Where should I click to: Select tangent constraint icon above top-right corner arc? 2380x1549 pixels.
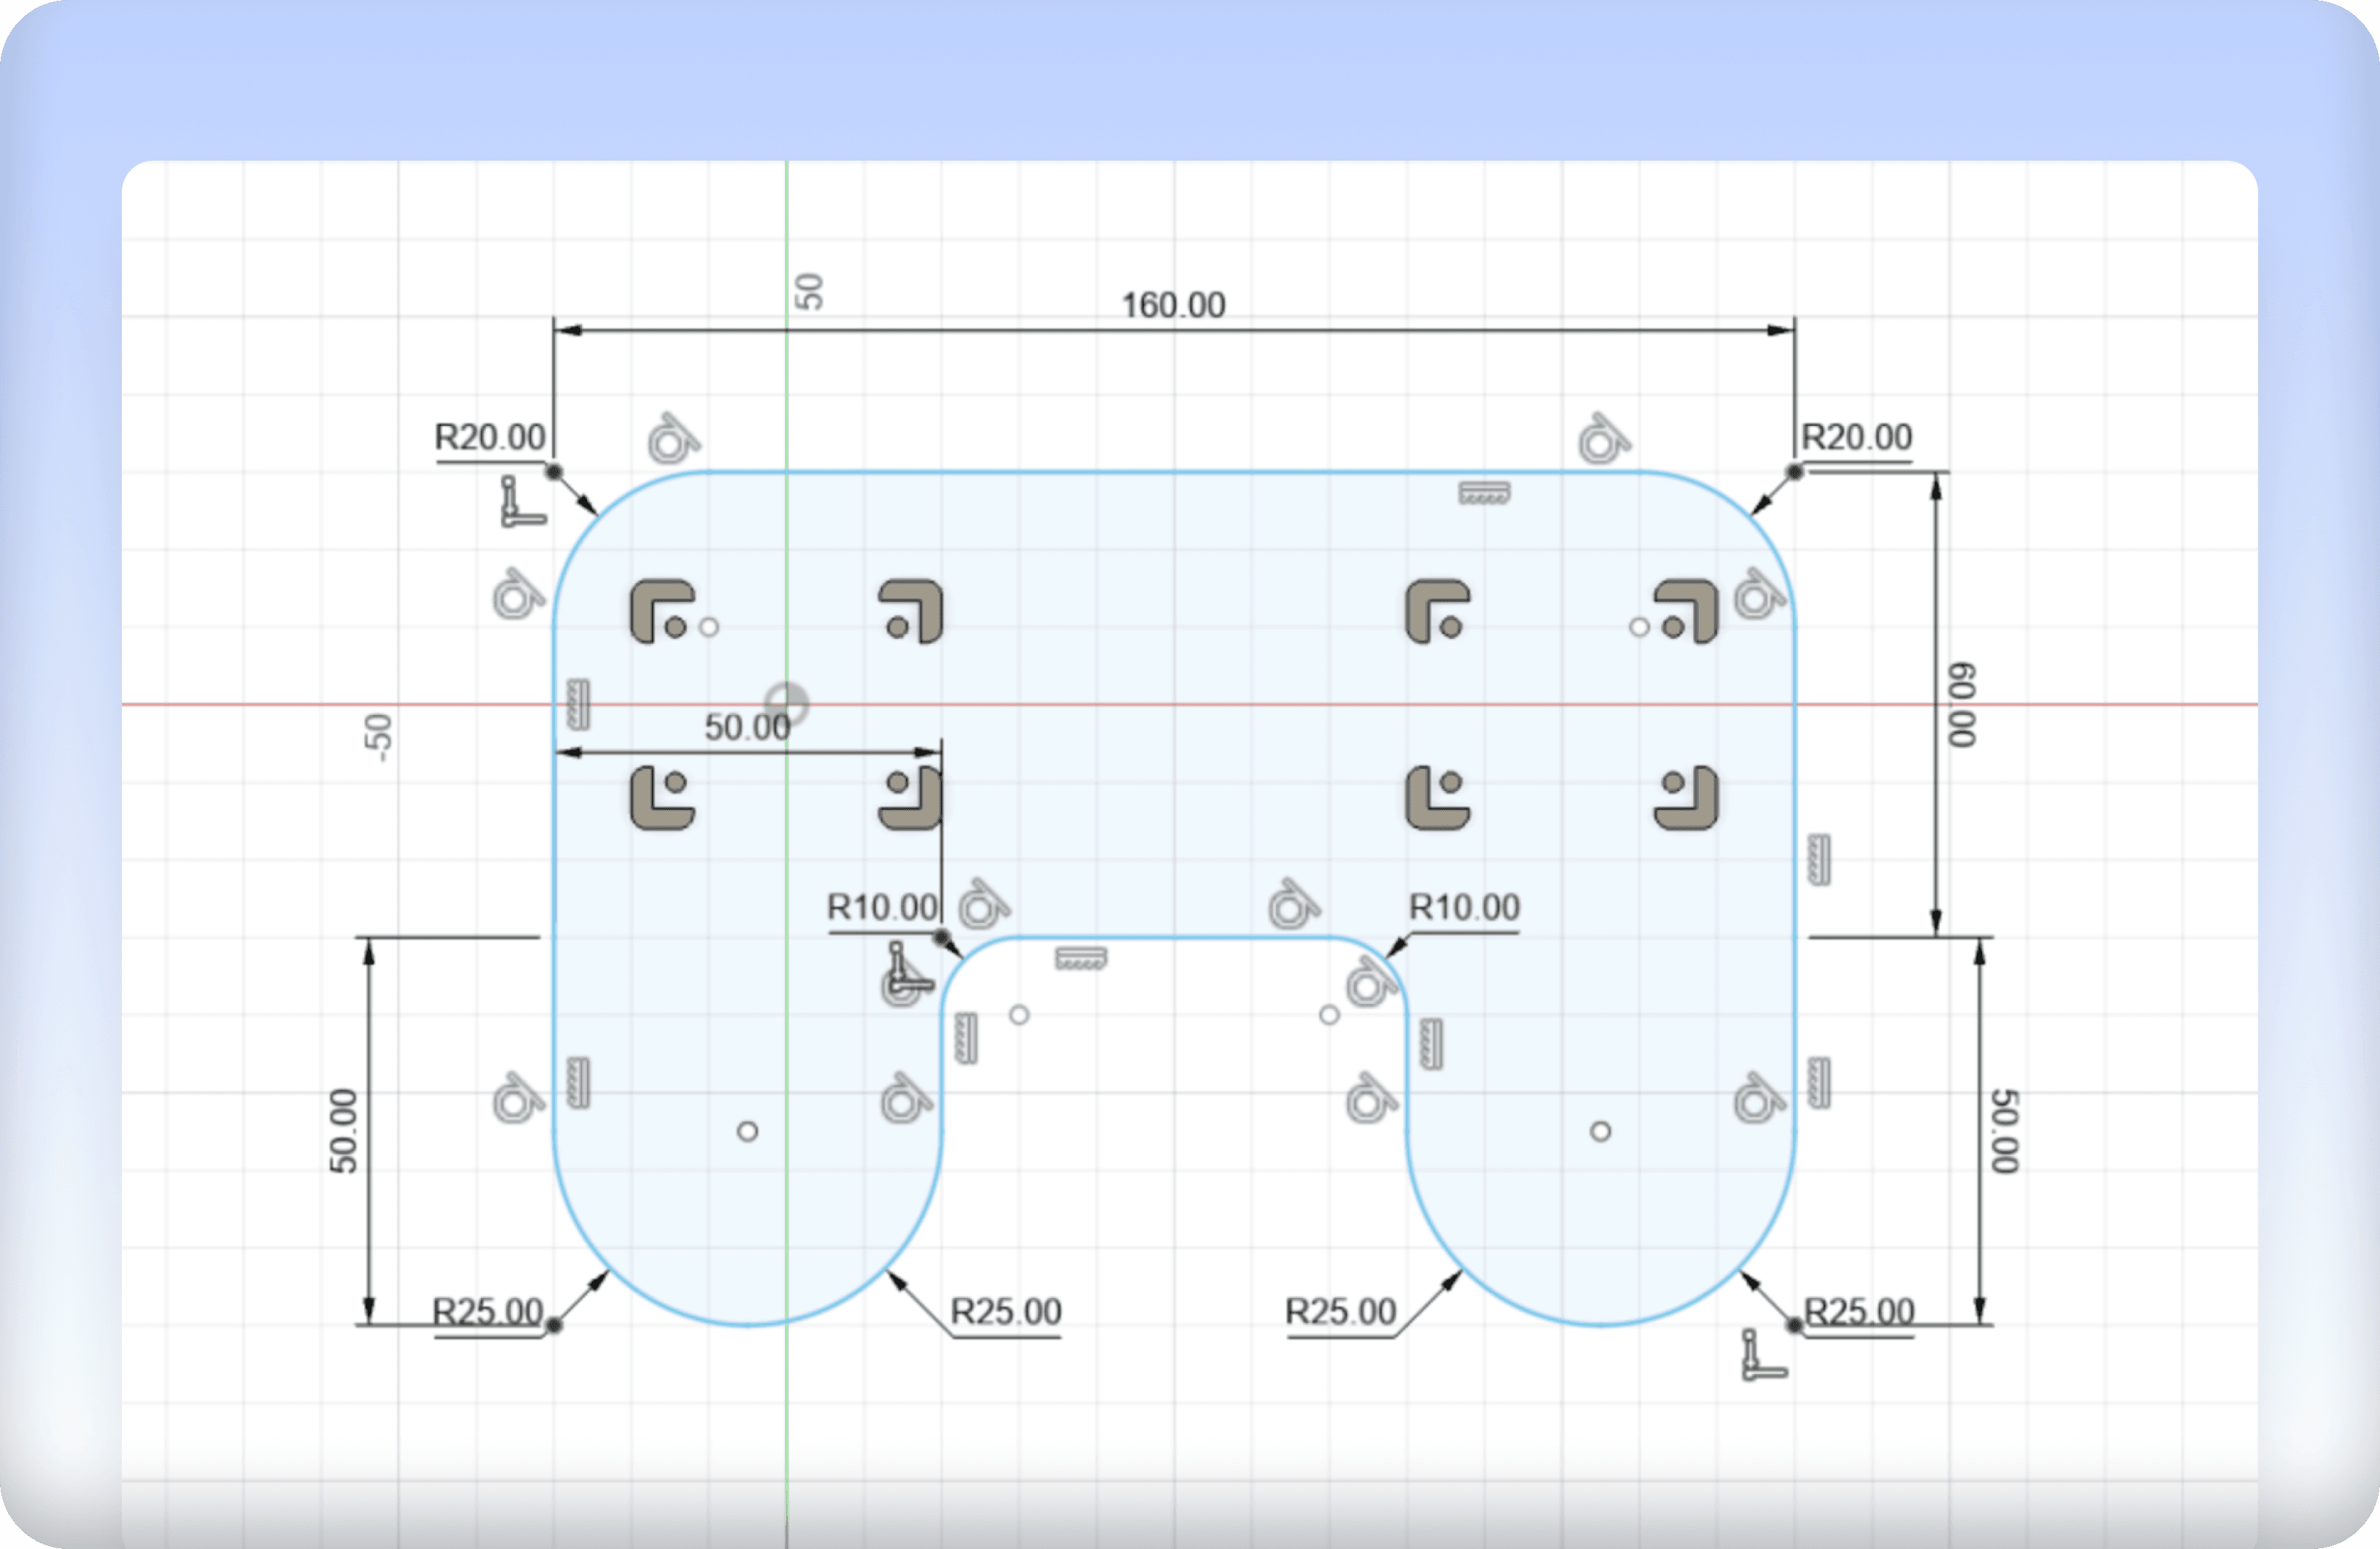tap(1603, 438)
